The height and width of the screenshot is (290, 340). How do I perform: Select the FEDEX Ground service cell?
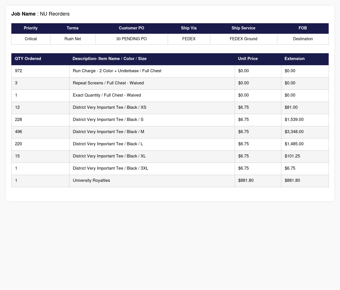tap(243, 39)
